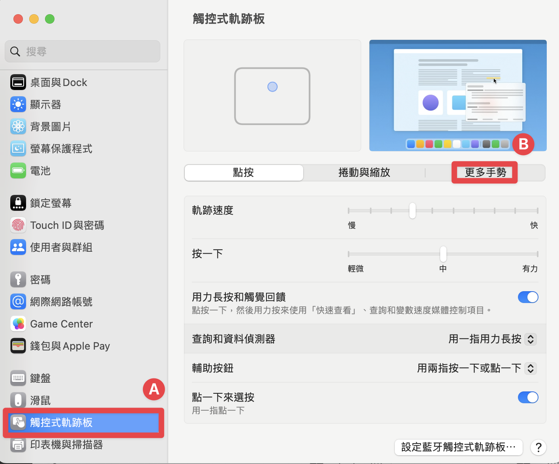Select the 背景圖片 wallpaper icon
This screenshot has width=559, height=464.
coord(18,126)
